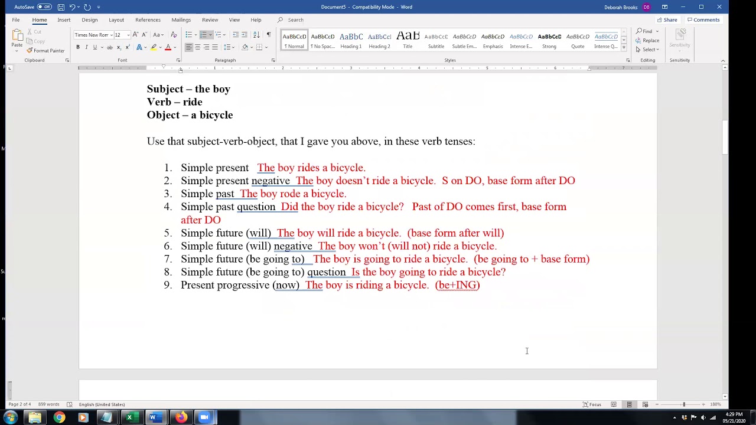The width and height of the screenshot is (756, 425).
Task: Align text left
Action: click(x=189, y=47)
